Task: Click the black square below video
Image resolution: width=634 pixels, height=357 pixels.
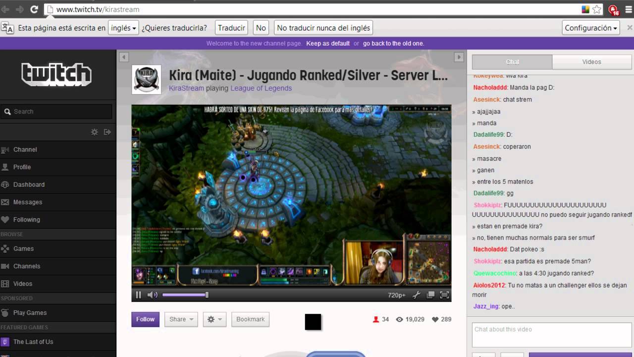Action: tap(313, 322)
